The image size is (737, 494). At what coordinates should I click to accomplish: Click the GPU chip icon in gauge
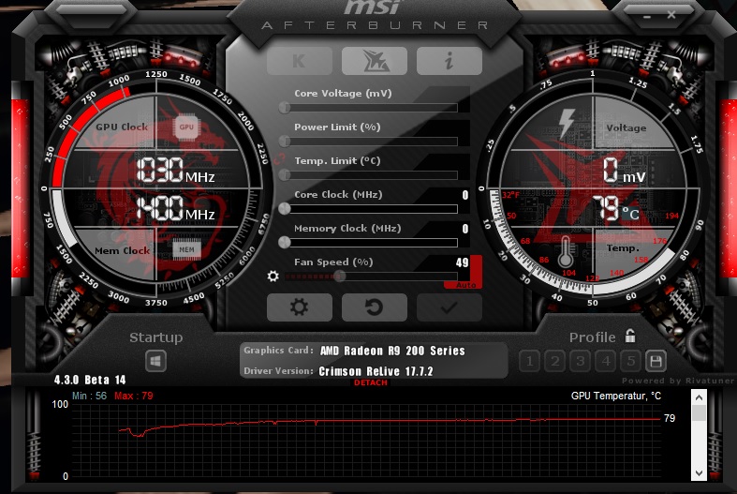186,127
